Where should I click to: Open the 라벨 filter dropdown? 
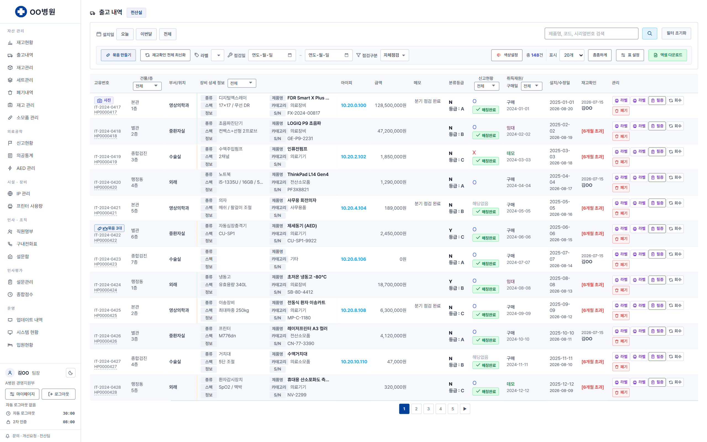[218, 55]
